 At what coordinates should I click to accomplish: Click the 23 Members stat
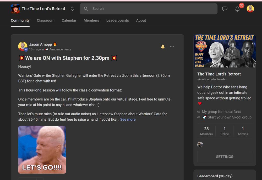click(206, 131)
